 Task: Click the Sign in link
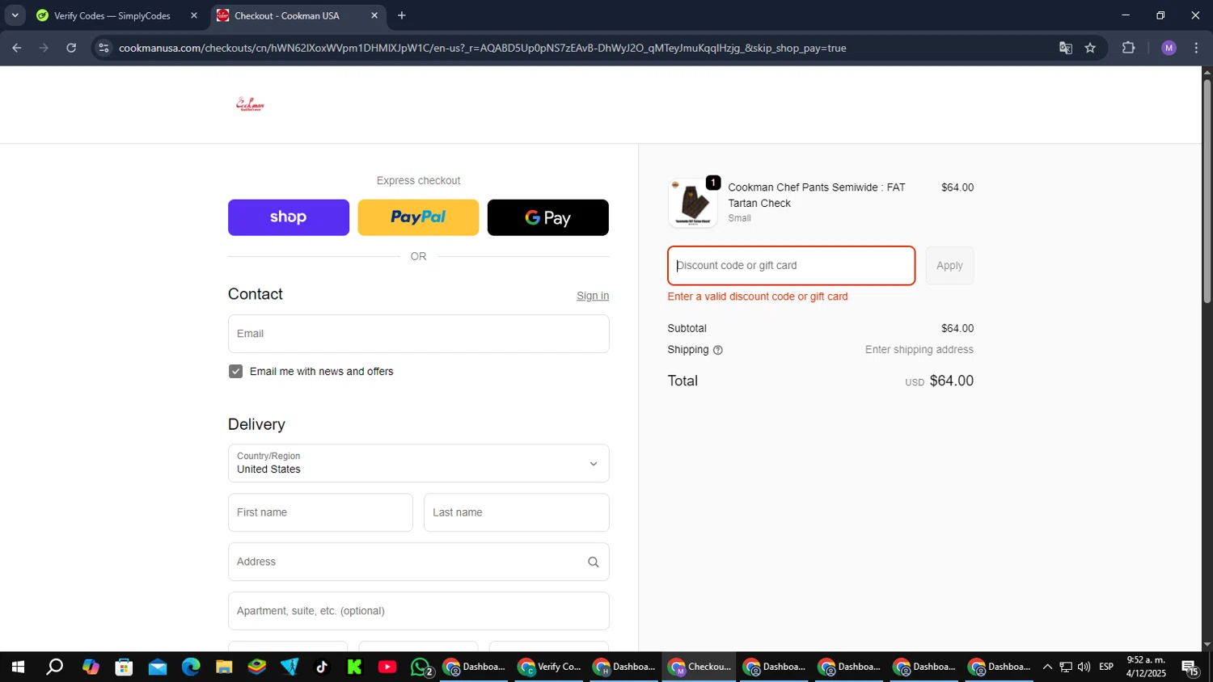coord(593,296)
